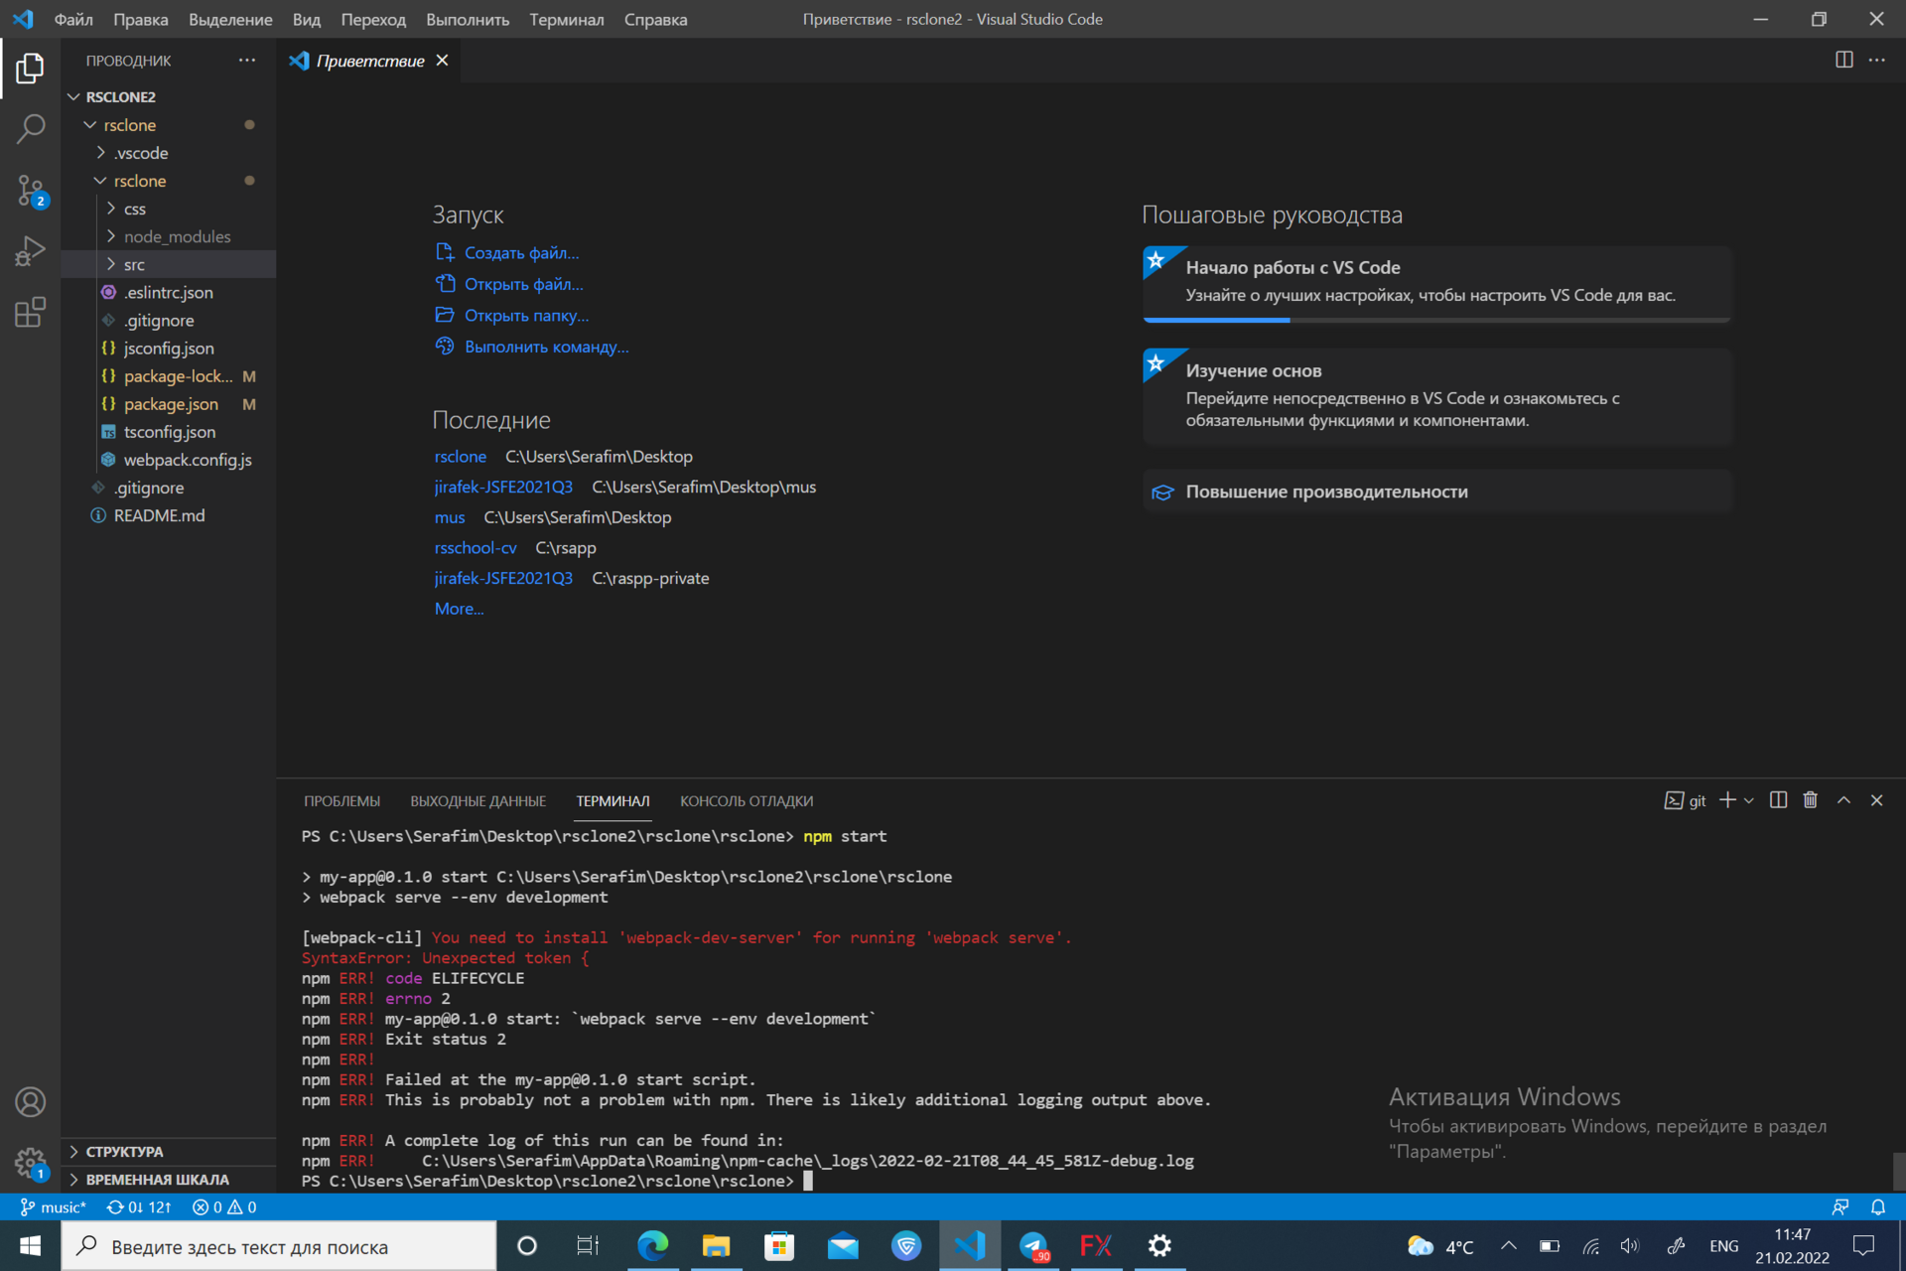The height and width of the screenshot is (1271, 1906).
Task: Select the git terminal instance
Action: pyautogui.click(x=1685, y=800)
